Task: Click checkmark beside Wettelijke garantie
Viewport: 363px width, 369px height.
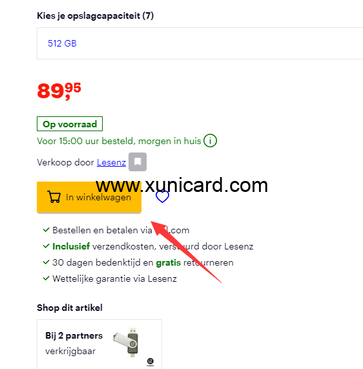Action: click(46, 278)
